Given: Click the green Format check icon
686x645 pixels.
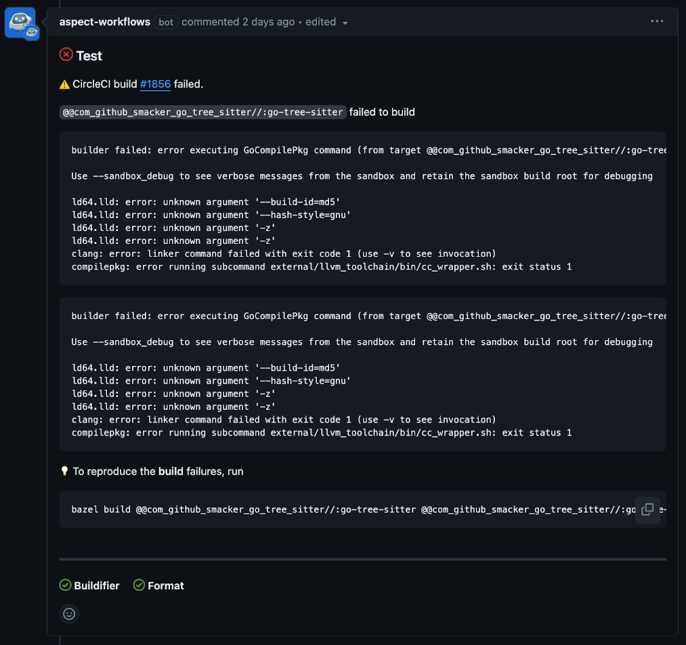Looking at the screenshot, I should [x=139, y=585].
